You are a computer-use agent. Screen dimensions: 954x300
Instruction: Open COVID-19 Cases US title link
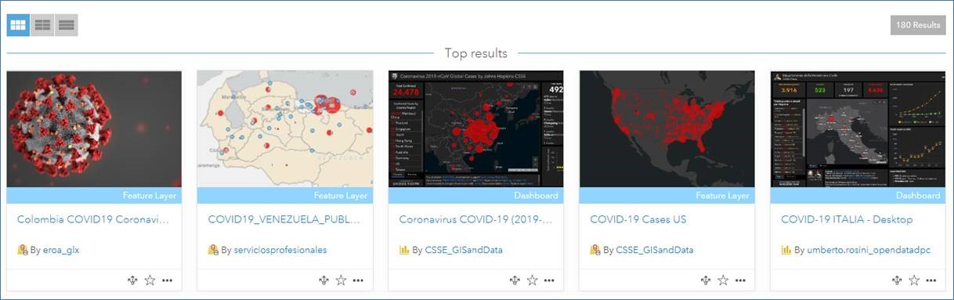click(638, 219)
